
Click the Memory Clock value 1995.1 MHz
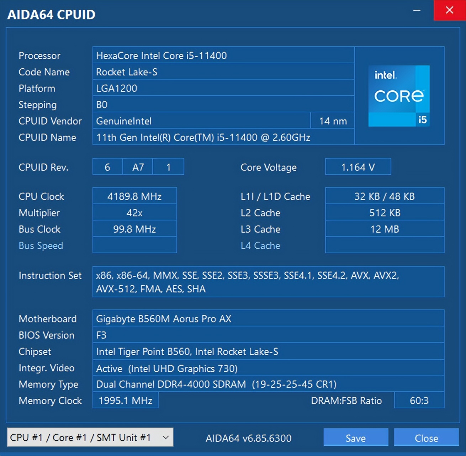point(125,401)
